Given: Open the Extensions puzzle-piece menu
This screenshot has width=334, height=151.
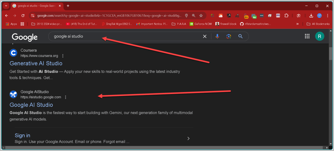Looking at the screenshot, I should (x=286, y=16).
